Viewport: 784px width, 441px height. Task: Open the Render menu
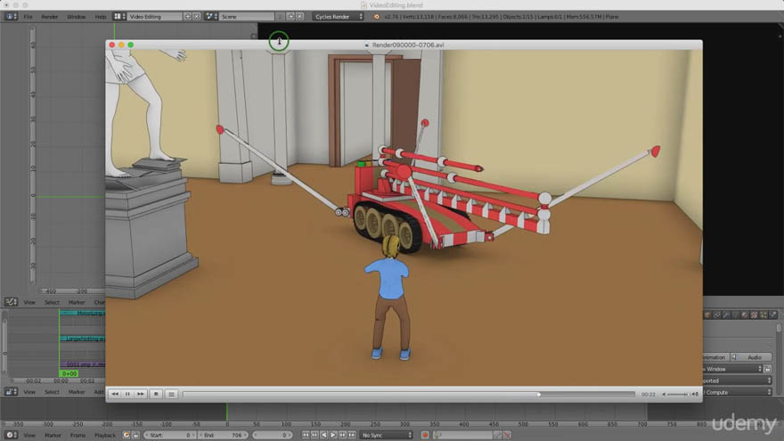click(50, 17)
